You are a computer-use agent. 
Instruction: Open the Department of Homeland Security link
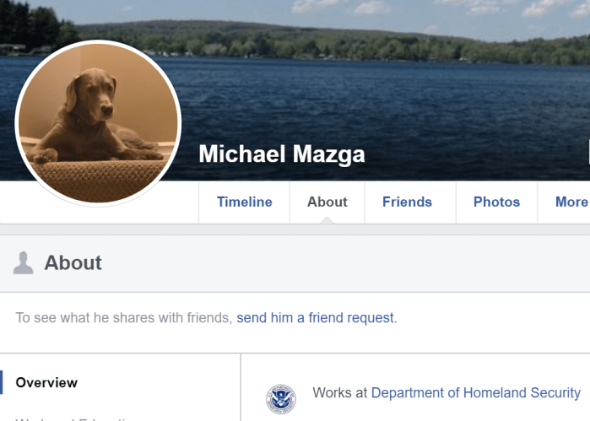point(476,392)
